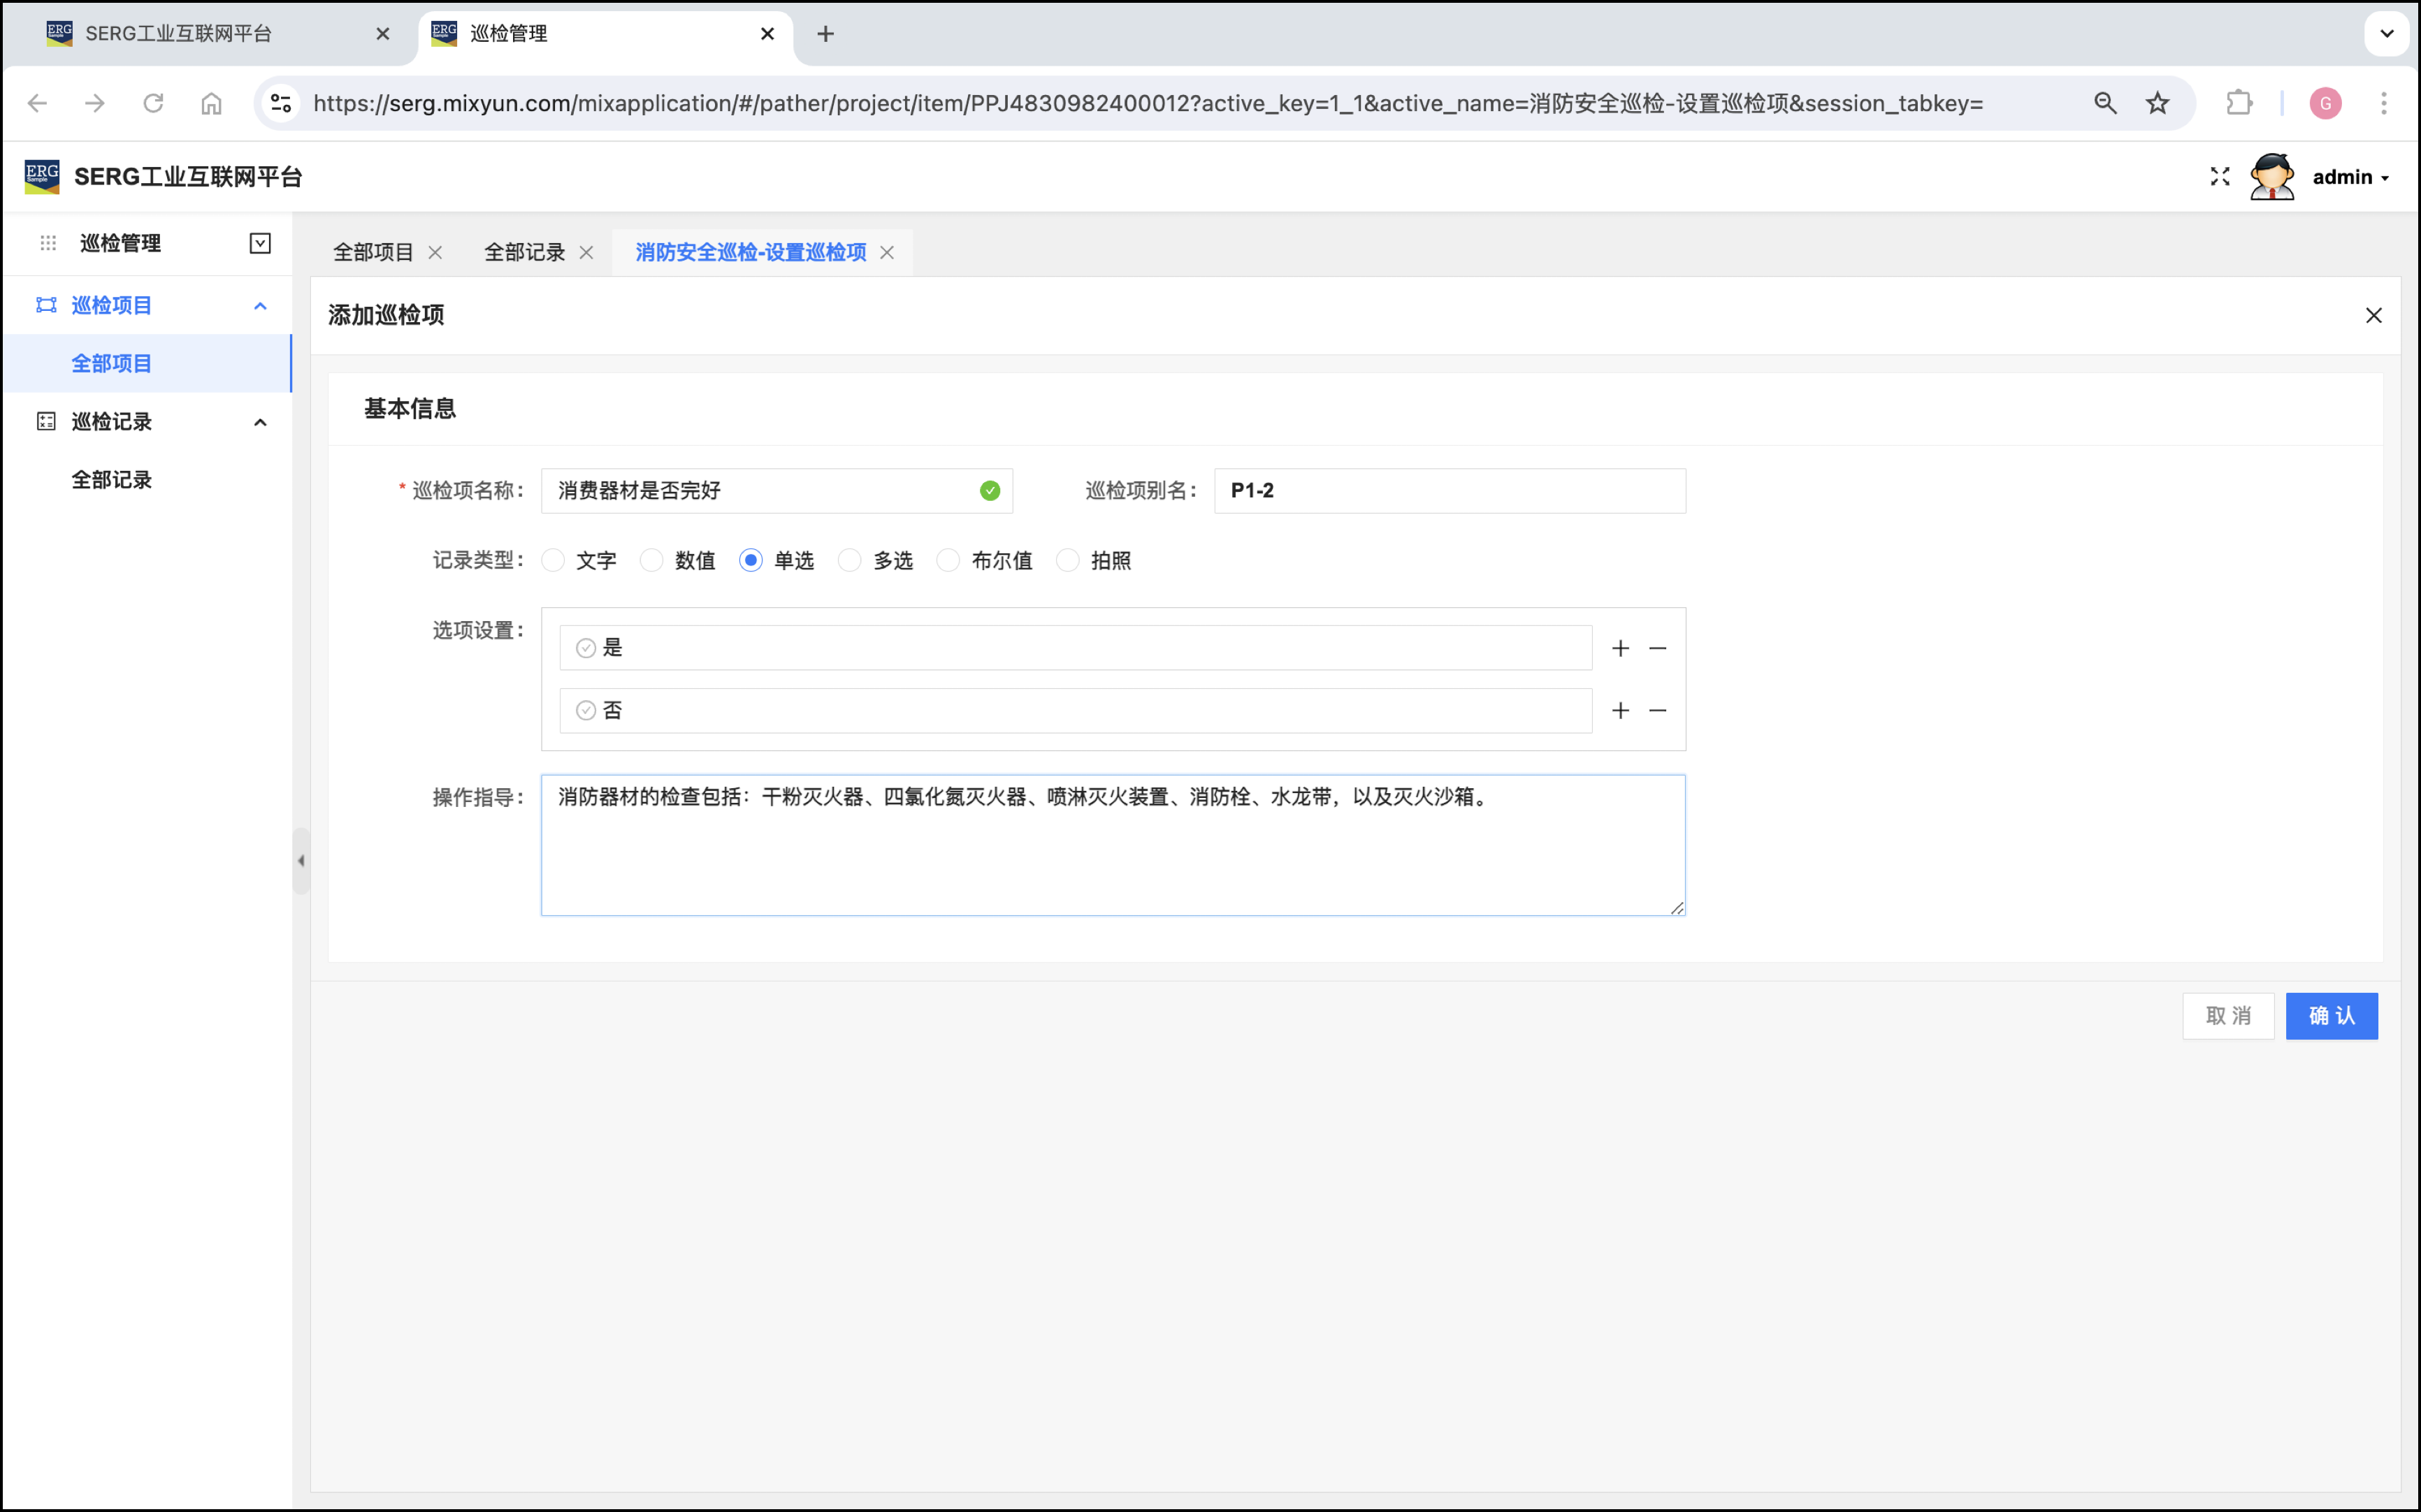
Task: Collapse 巡检记录 sidebar group
Action: click(260, 422)
